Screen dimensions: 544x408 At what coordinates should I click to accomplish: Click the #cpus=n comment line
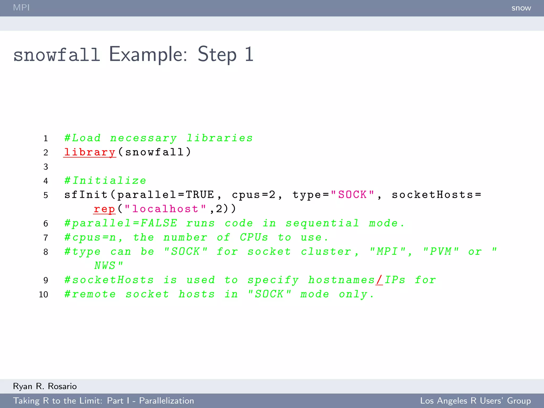[x=196, y=237]
